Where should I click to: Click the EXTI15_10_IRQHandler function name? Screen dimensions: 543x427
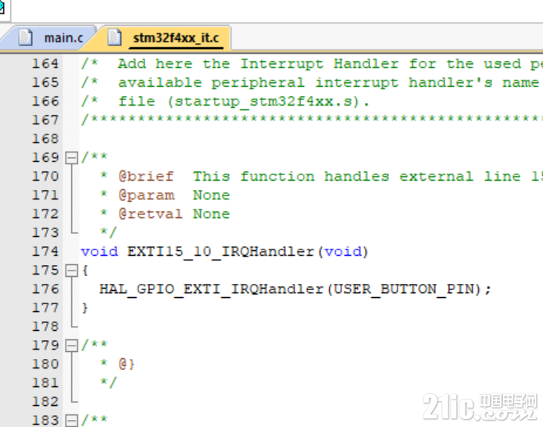(220, 252)
